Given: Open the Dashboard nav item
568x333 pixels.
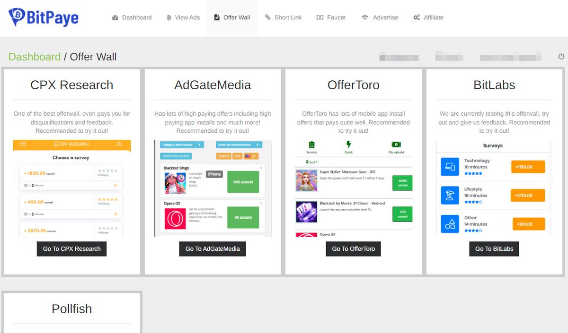Looking at the screenshot, I should click(132, 17).
